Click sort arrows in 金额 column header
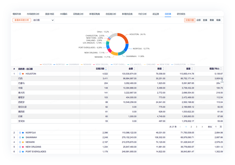This screenshot has width=235, height=165. pyautogui.click(x=134, y=69)
